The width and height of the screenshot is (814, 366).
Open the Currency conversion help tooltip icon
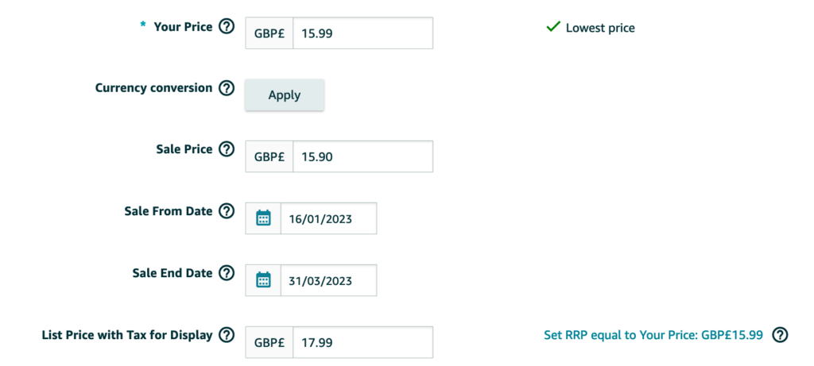click(x=227, y=88)
